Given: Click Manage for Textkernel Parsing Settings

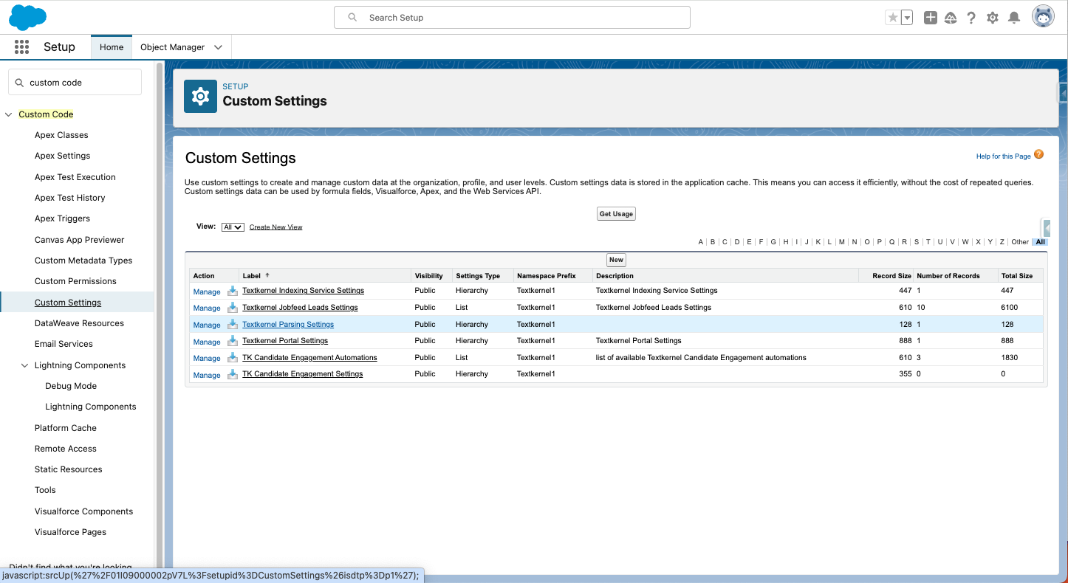Looking at the screenshot, I should [x=207, y=325].
